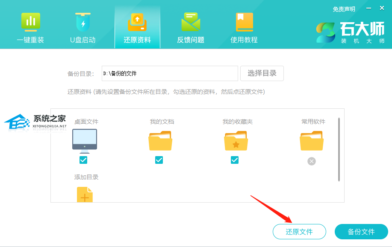The height and width of the screenshot is (247, 392).
Task: Click the 石大师 logo icon
Action: (325, 32)
